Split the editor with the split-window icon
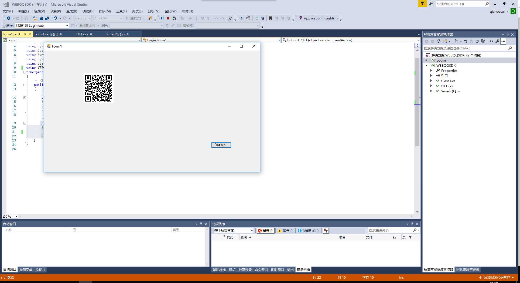520x283 pixels. pos(418,45)
